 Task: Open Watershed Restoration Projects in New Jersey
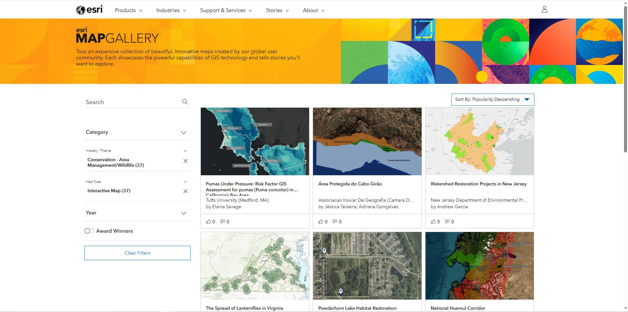click(479, 184)
